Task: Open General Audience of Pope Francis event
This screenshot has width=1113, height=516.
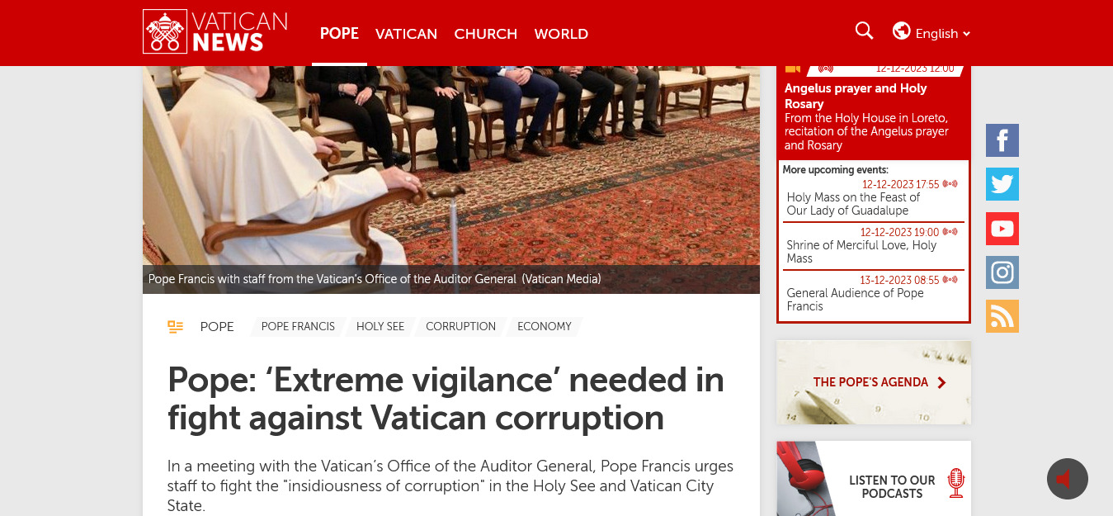Action: 856,300
